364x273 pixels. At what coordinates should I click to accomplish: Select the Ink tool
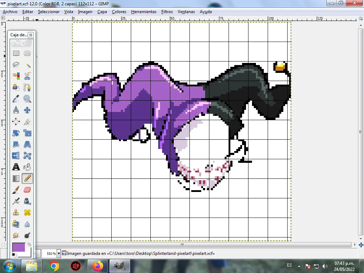27,201
